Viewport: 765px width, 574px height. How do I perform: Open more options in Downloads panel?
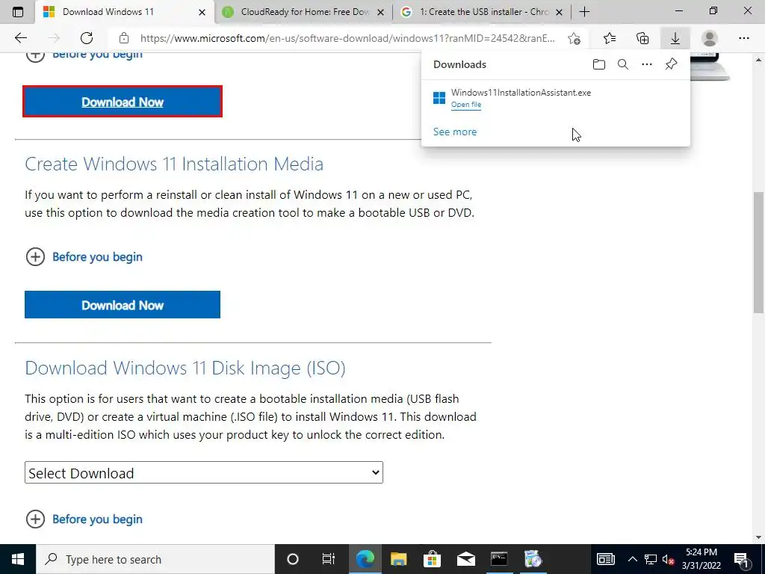coord(647,64)
